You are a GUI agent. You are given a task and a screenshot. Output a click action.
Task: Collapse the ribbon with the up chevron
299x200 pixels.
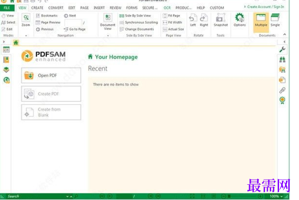(285, 34)
